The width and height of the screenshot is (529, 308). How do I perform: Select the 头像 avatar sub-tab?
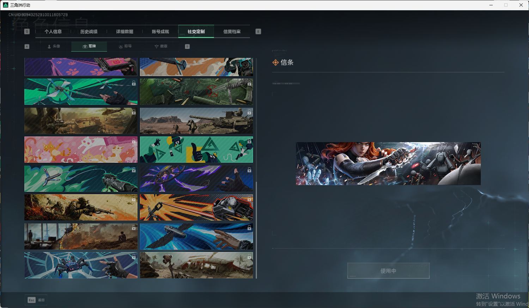tap(54, 46)
